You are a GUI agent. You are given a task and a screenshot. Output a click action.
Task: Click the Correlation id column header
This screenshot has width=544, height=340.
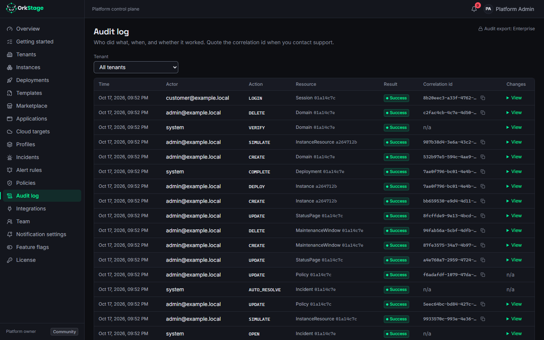pos(438,84)
